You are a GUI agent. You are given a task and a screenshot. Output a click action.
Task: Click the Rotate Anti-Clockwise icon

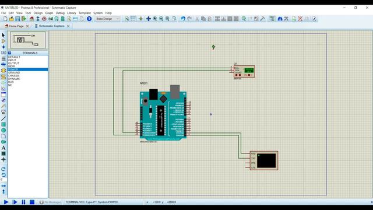3,175
